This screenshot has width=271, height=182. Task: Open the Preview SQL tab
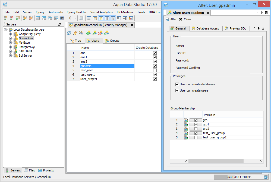pyautogui.click(x=236, y=28)
